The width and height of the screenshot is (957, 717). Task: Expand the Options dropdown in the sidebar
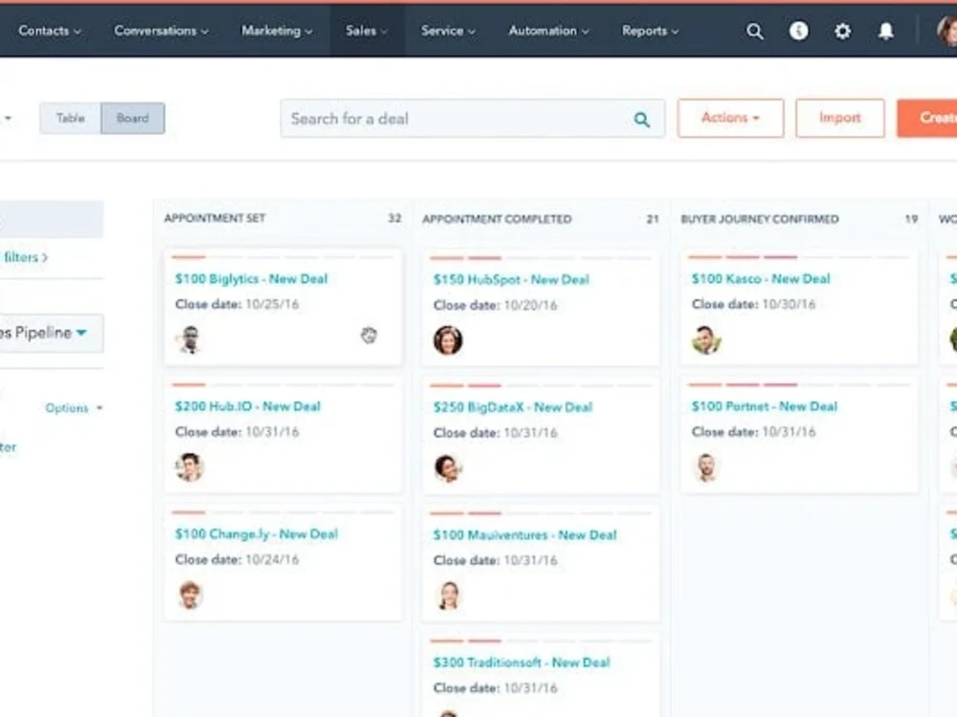click(74, 407)
